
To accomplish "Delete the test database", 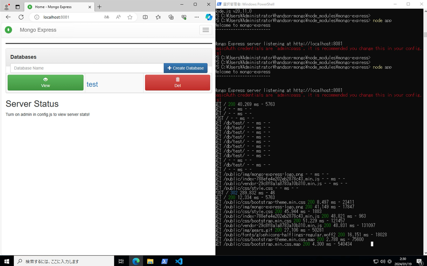I will [x=178, y=82].
